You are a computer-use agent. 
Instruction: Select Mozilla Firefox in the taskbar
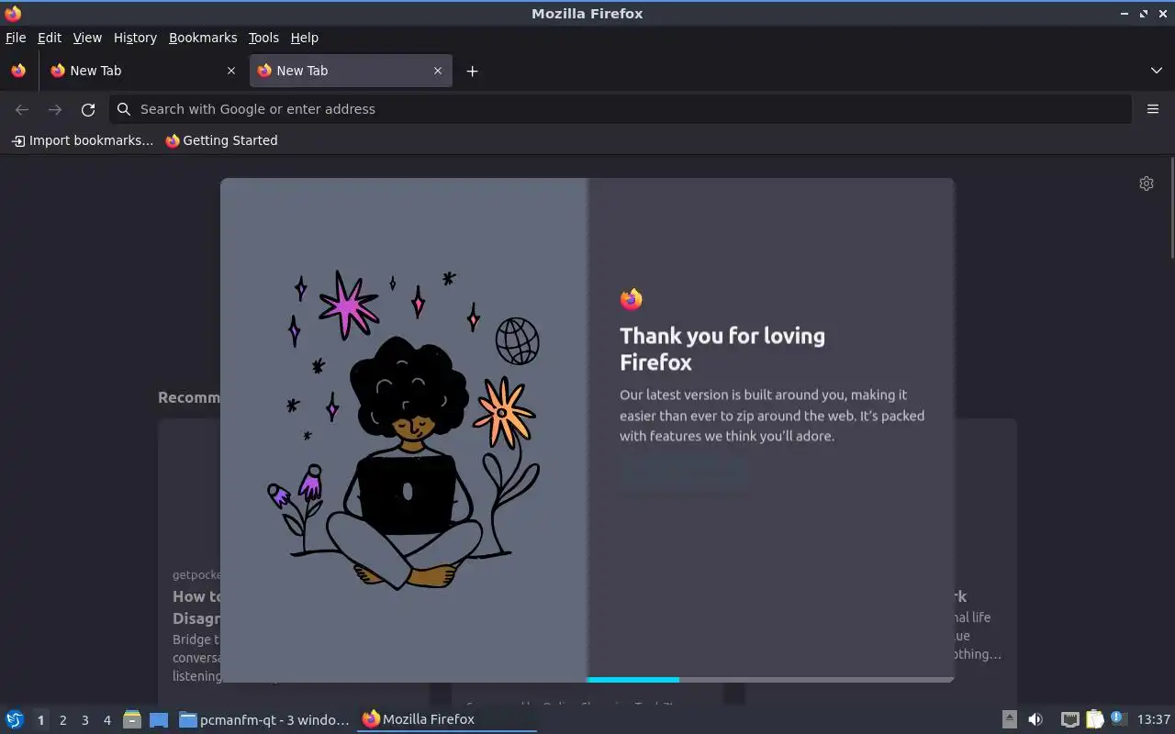click(x=447, y=719)
